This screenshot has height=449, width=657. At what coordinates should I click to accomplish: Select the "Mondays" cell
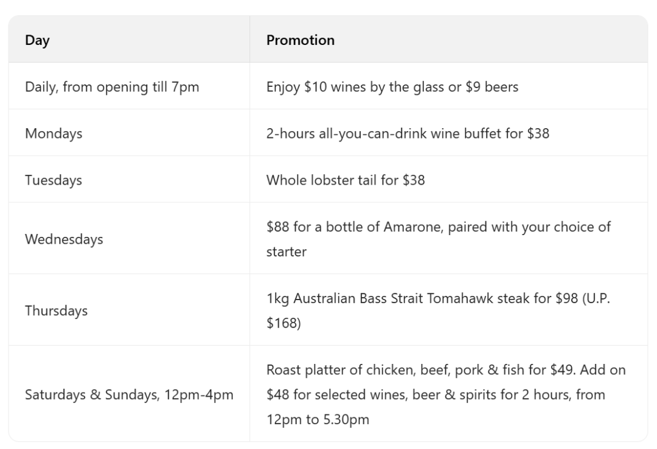(54, 133)
